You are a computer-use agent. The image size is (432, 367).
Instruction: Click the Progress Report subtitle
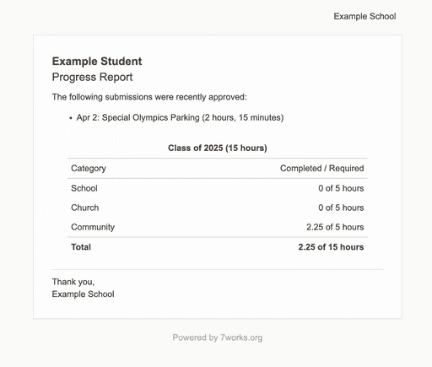point(92,77)
